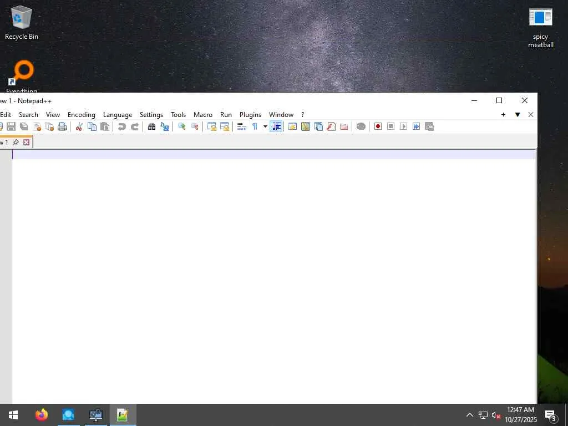Image resolution: width=568 pixels, height=426 pixels.
Task: Toggle synchronize horizontal scrolling icon
Action: click(x=225, y=126)
